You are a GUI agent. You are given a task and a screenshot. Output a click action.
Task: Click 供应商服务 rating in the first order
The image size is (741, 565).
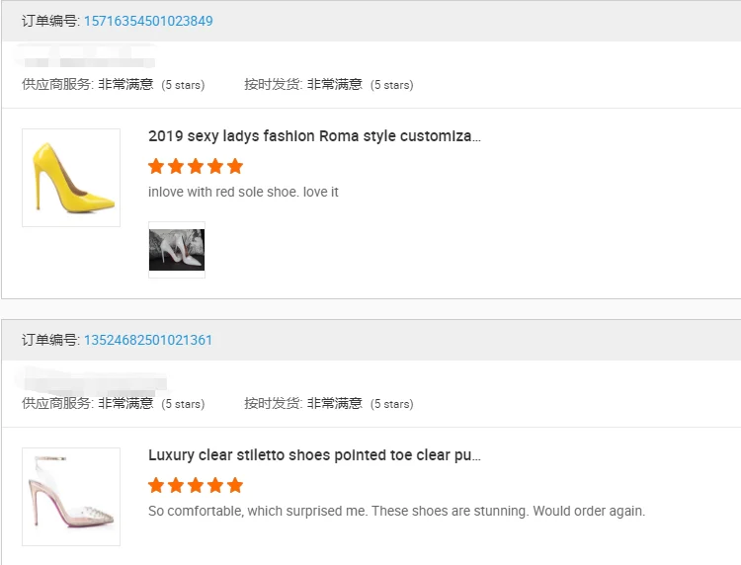click(113, 85)
